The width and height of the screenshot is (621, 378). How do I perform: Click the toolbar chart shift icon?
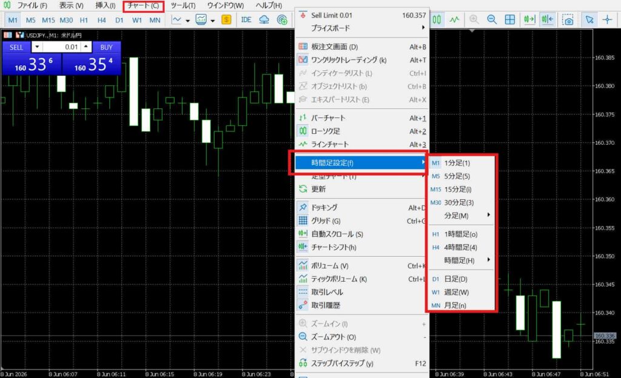click(548, 19)
